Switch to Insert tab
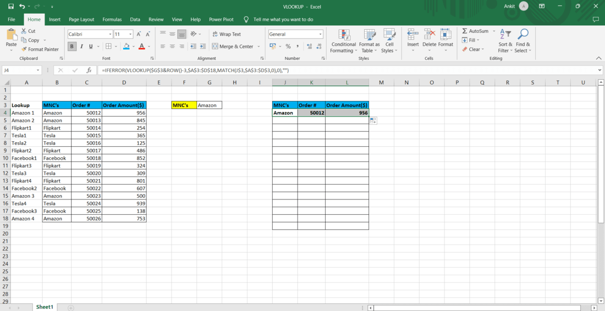This screenshot has width=605, height=311. tap(55, 19)
